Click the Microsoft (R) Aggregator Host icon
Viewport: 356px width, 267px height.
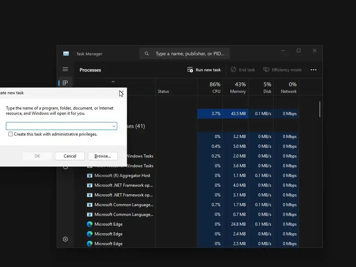90,176
